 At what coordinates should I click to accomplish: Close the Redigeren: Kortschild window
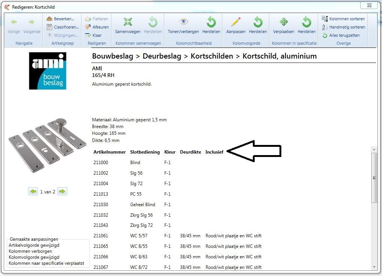[x=369, y=5]
